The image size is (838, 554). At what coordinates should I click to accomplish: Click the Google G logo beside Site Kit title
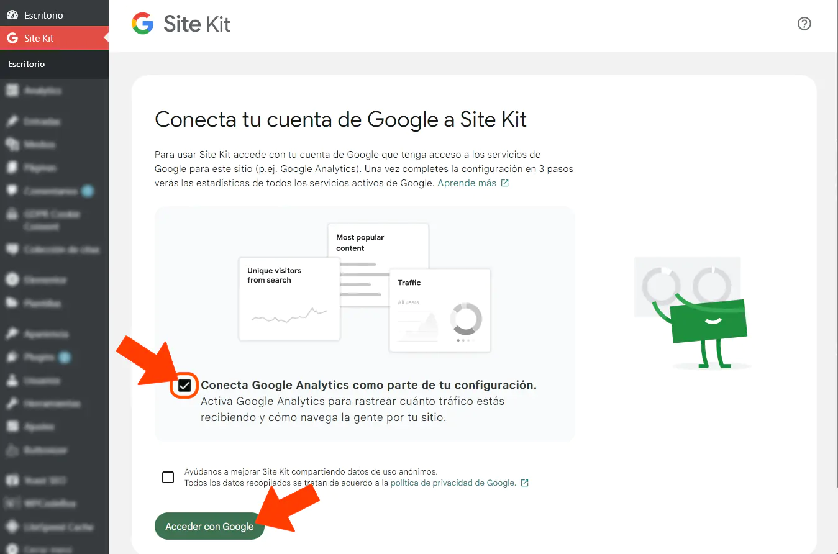[143, 24]
